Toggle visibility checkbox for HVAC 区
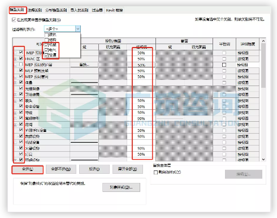This screenshot has width=277, height=218. click(x=21, y=58)
